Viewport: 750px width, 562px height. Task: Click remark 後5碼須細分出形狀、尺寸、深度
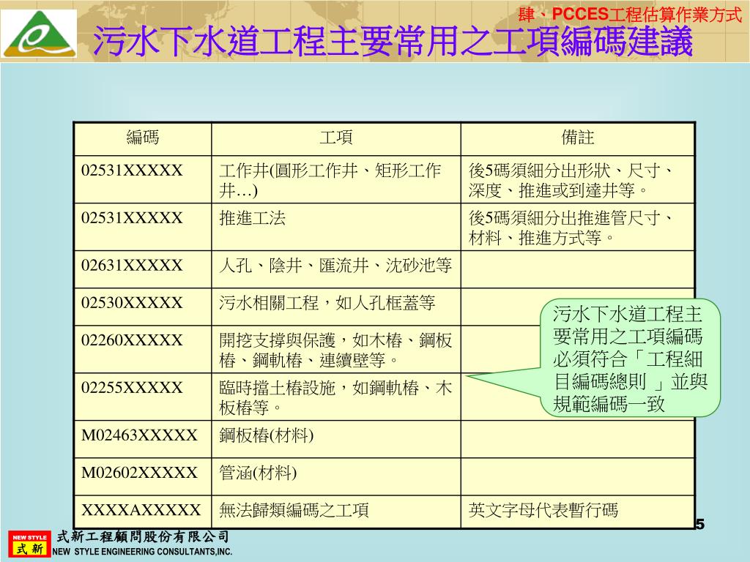tap(571, 180)
